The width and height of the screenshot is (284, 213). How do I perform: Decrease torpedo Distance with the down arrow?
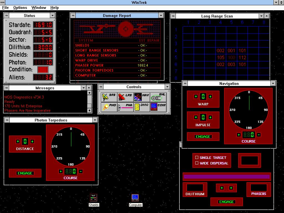[32, 141]
